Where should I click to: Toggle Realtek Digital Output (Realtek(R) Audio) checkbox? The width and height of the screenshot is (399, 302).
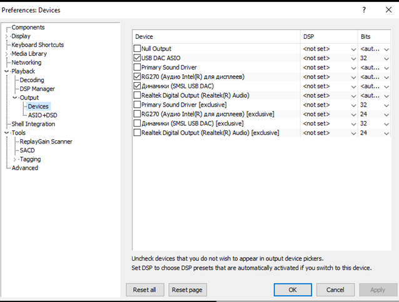(137, 95)
